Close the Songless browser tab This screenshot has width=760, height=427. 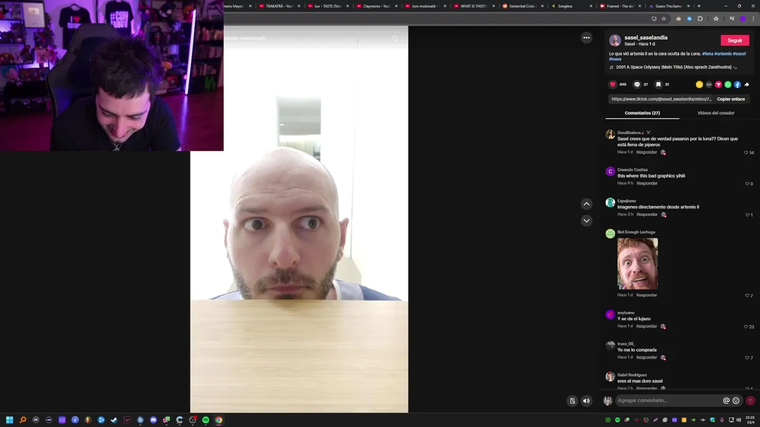click(591, 6)
